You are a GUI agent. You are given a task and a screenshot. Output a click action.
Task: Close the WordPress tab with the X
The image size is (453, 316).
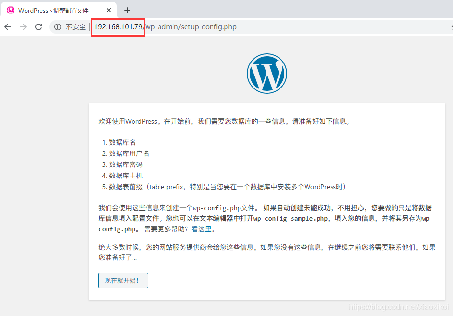(109, 11)
